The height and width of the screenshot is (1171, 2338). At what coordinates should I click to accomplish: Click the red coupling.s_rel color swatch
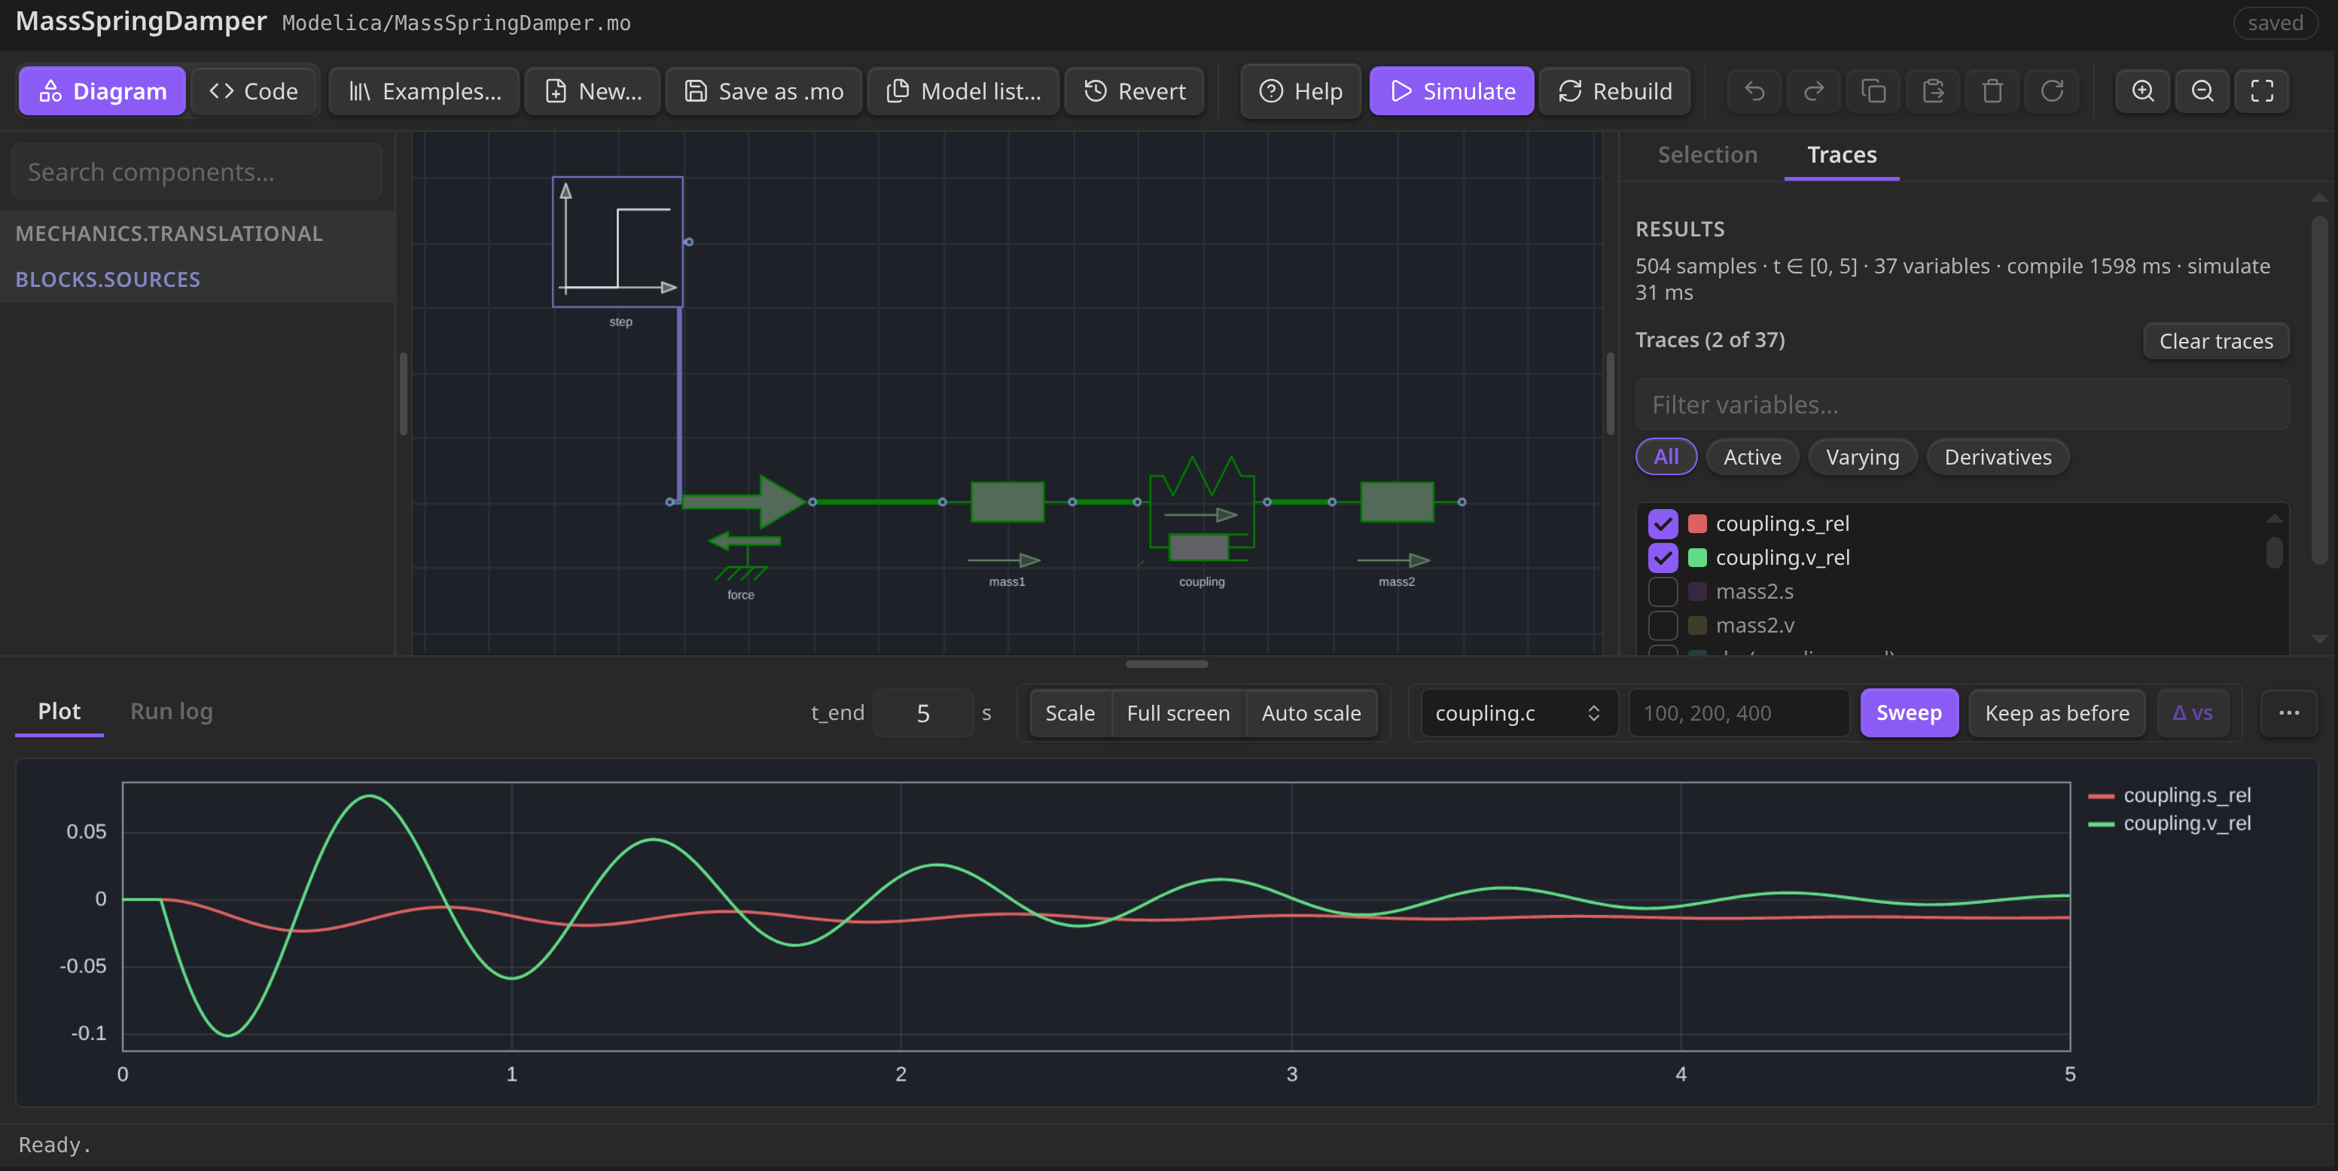point(1697,524)
